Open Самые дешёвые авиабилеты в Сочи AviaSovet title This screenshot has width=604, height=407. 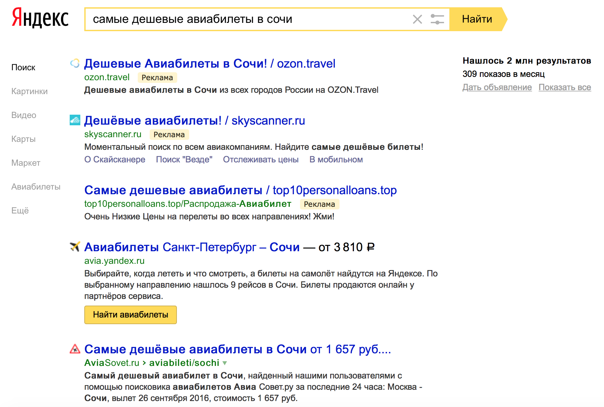(x=238, y=349)
